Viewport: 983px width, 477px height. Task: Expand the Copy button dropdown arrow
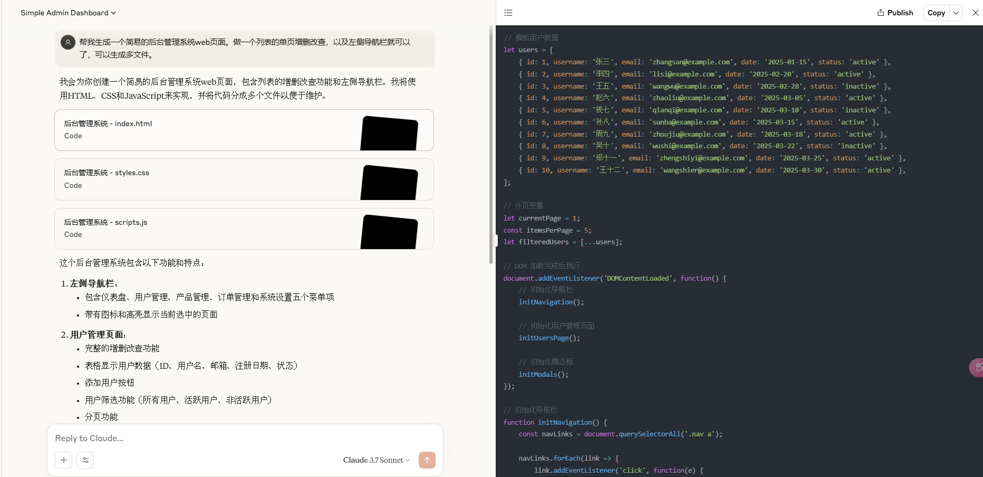tap(956, 13)
